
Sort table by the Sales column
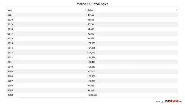coord(177,10)
